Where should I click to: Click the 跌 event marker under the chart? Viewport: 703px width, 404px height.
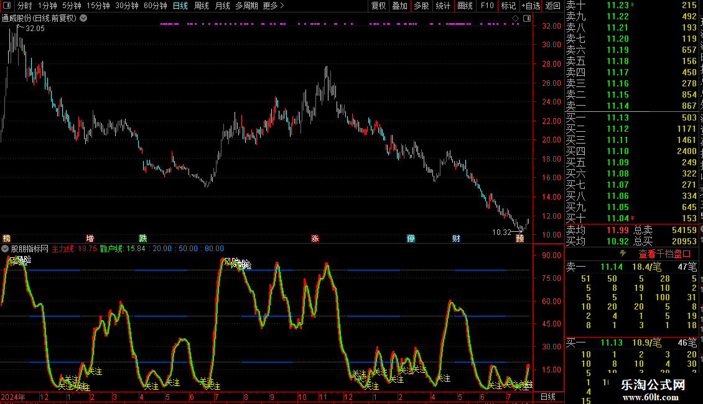coord(143,238)
